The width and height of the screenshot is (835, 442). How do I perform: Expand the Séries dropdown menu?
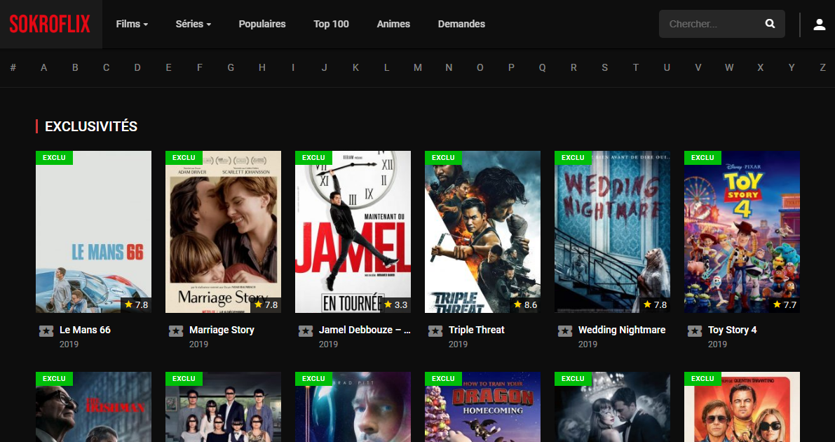(x=194, y=24)
